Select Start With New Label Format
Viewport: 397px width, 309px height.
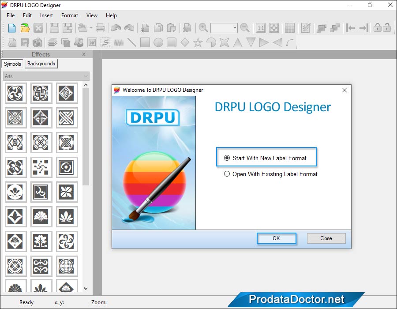click(x=266, y=158)
